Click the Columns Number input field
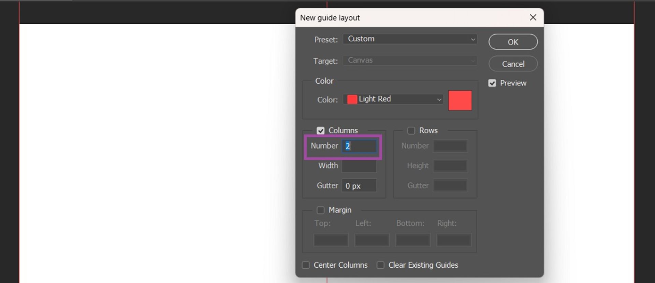The width and height of the screenshot is (655, 283). pyautogui.click(x=359, y=146)
